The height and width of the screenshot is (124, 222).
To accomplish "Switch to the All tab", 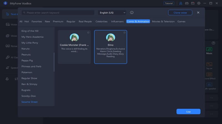I will pos(21,21).
